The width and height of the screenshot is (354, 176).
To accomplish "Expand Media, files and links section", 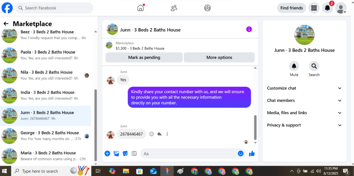I will click(304, 113).
